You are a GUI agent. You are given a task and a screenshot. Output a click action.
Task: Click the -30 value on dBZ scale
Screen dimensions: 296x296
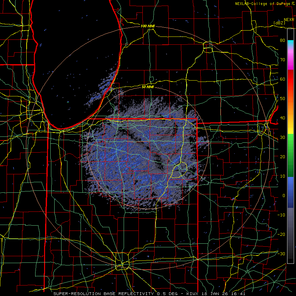tap(281, 254)
